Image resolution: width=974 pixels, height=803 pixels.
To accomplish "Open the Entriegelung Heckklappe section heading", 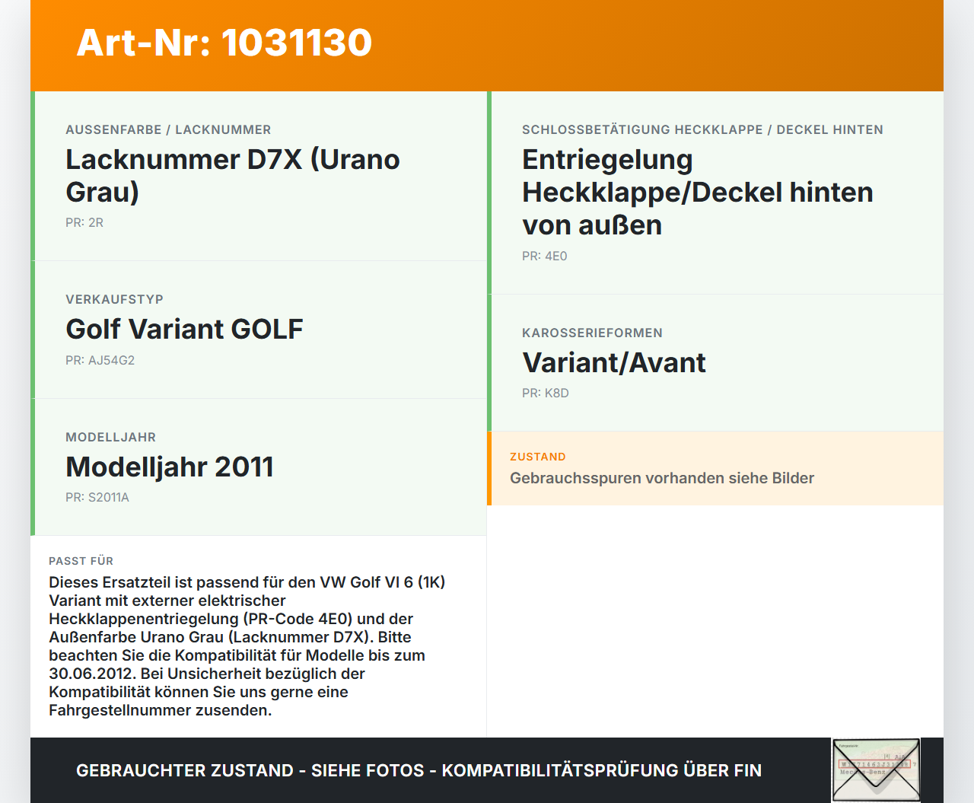I will 697,192.
